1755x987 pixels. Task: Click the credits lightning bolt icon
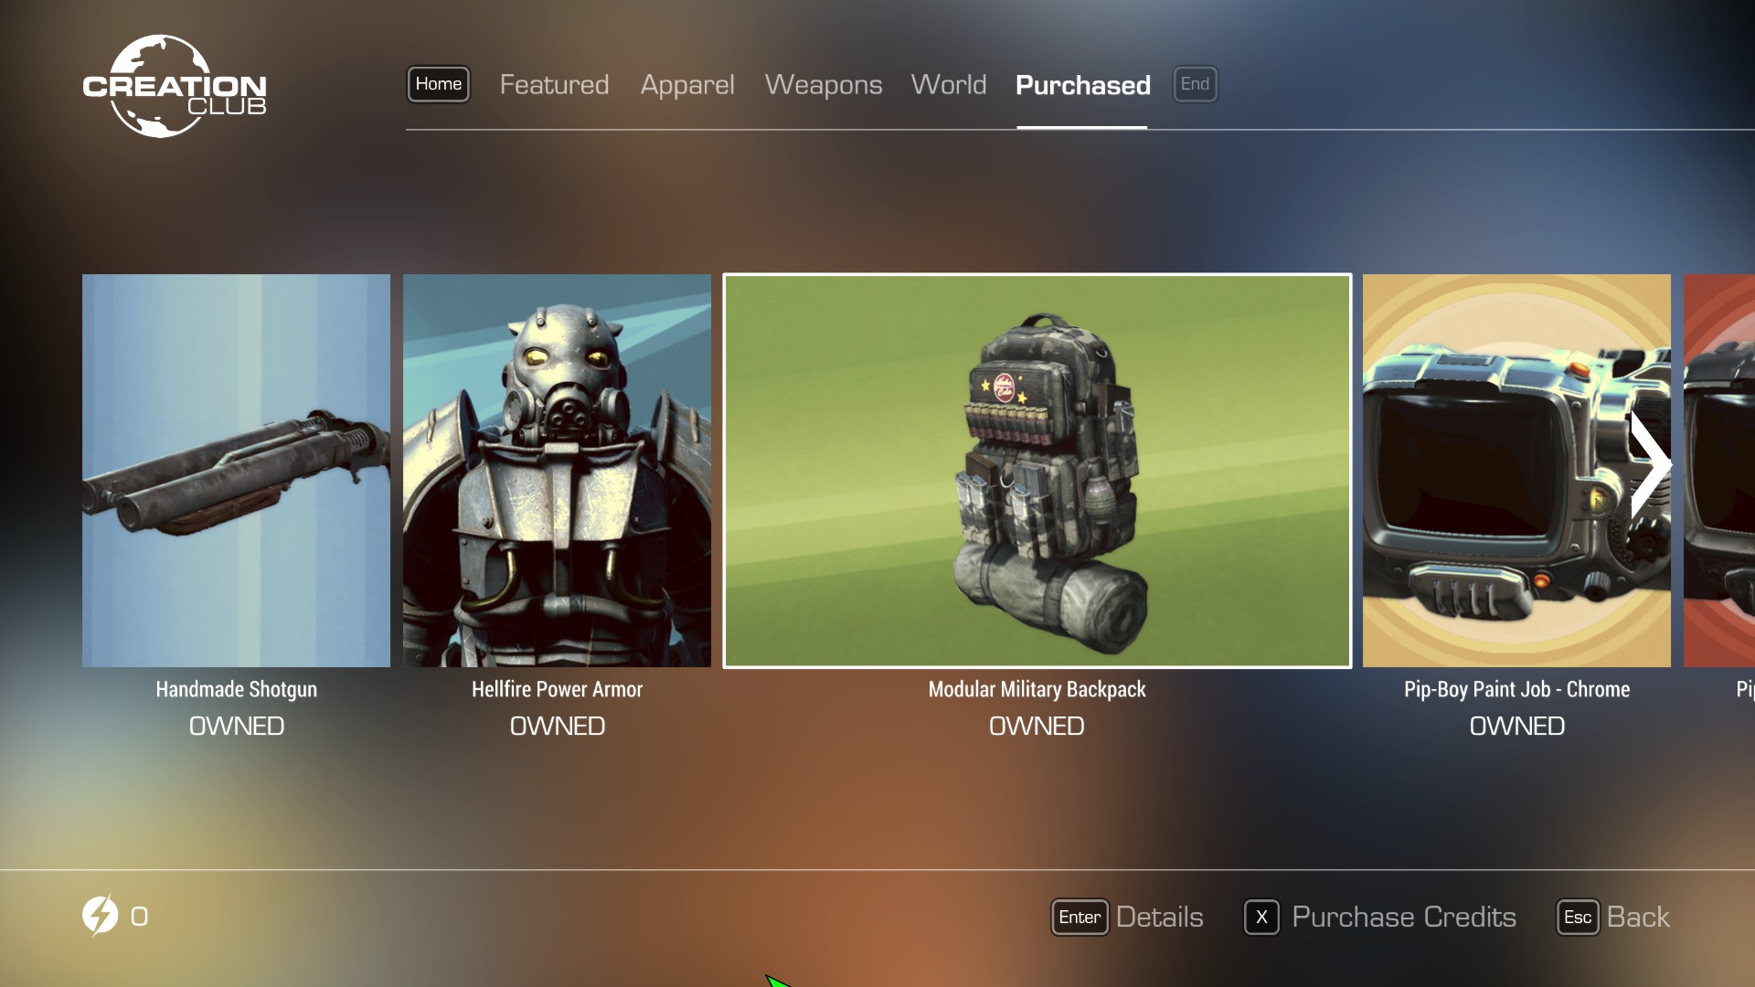click(x=100, y=915)
